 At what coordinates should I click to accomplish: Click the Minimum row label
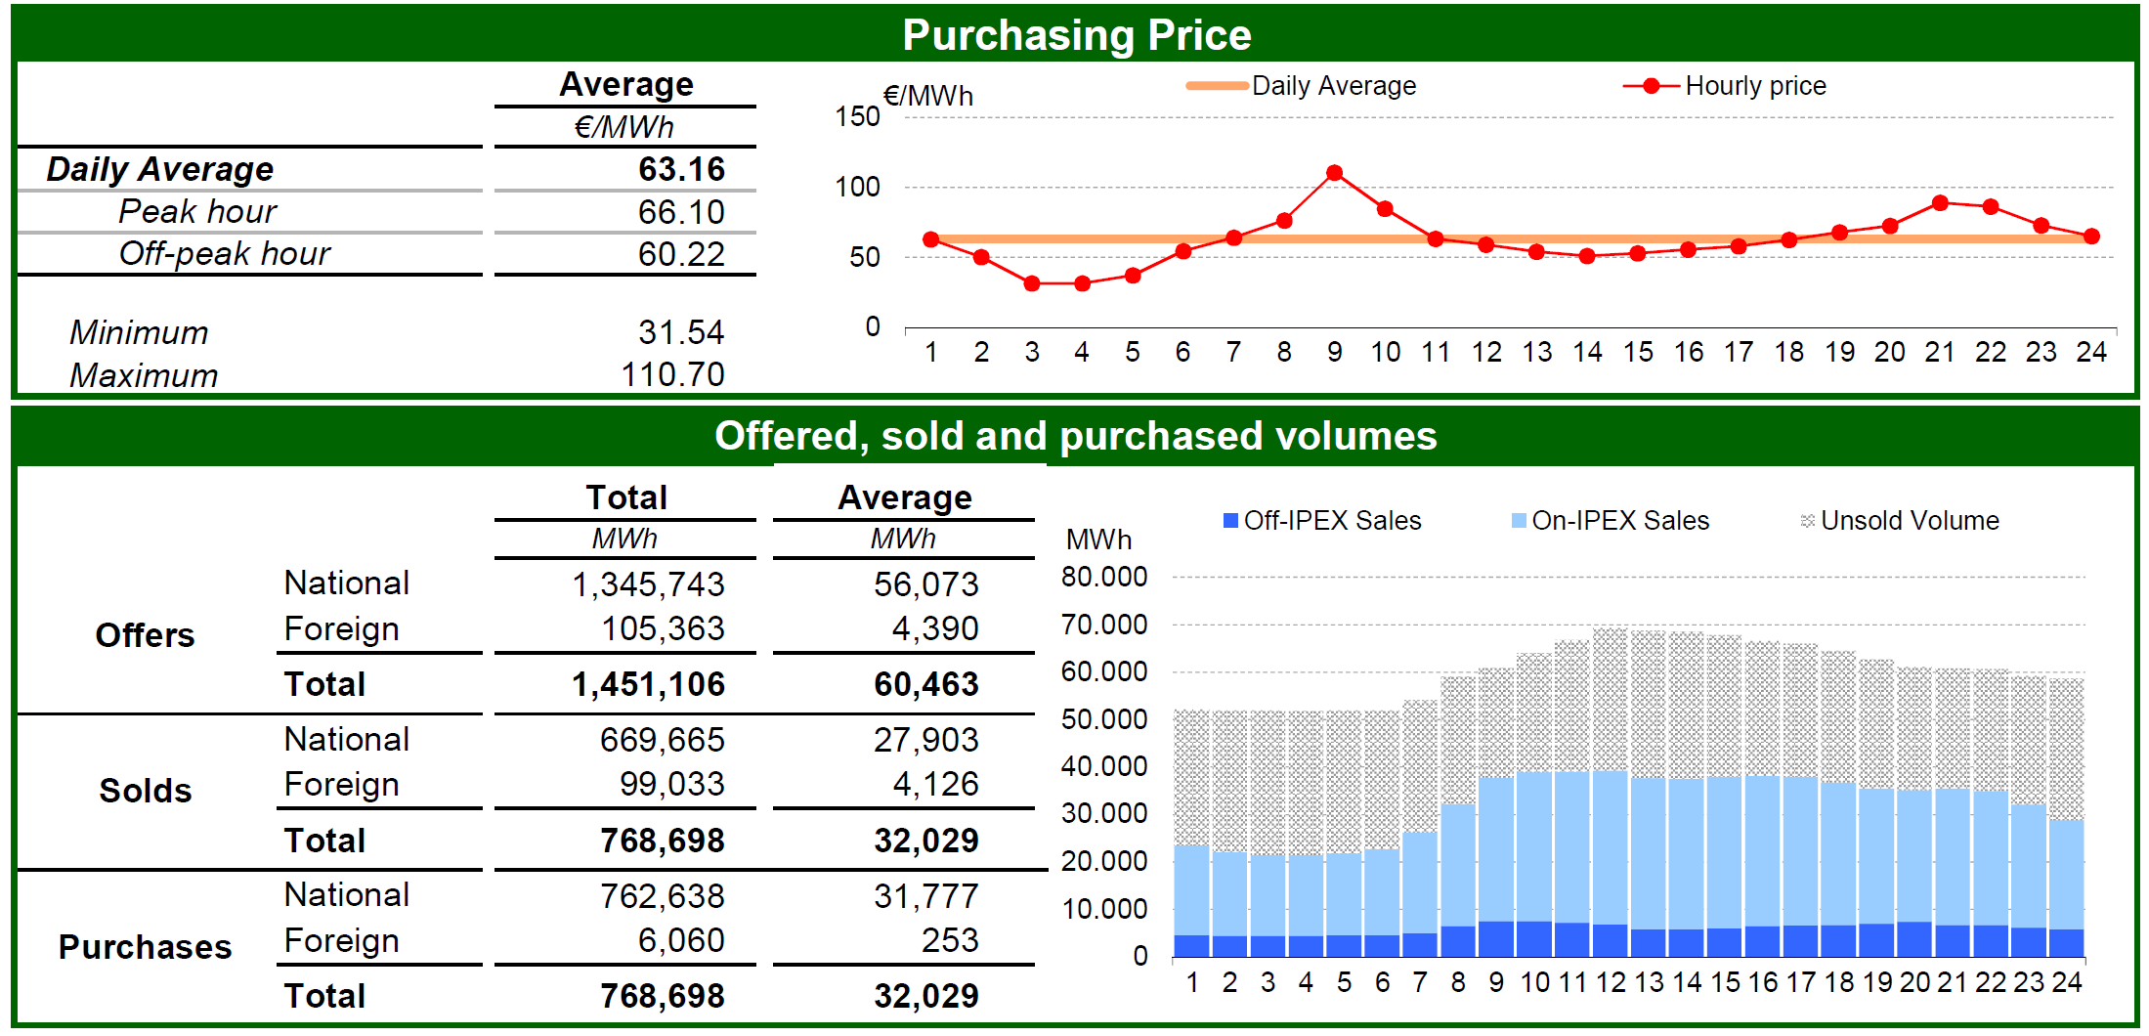coord(139,332)
